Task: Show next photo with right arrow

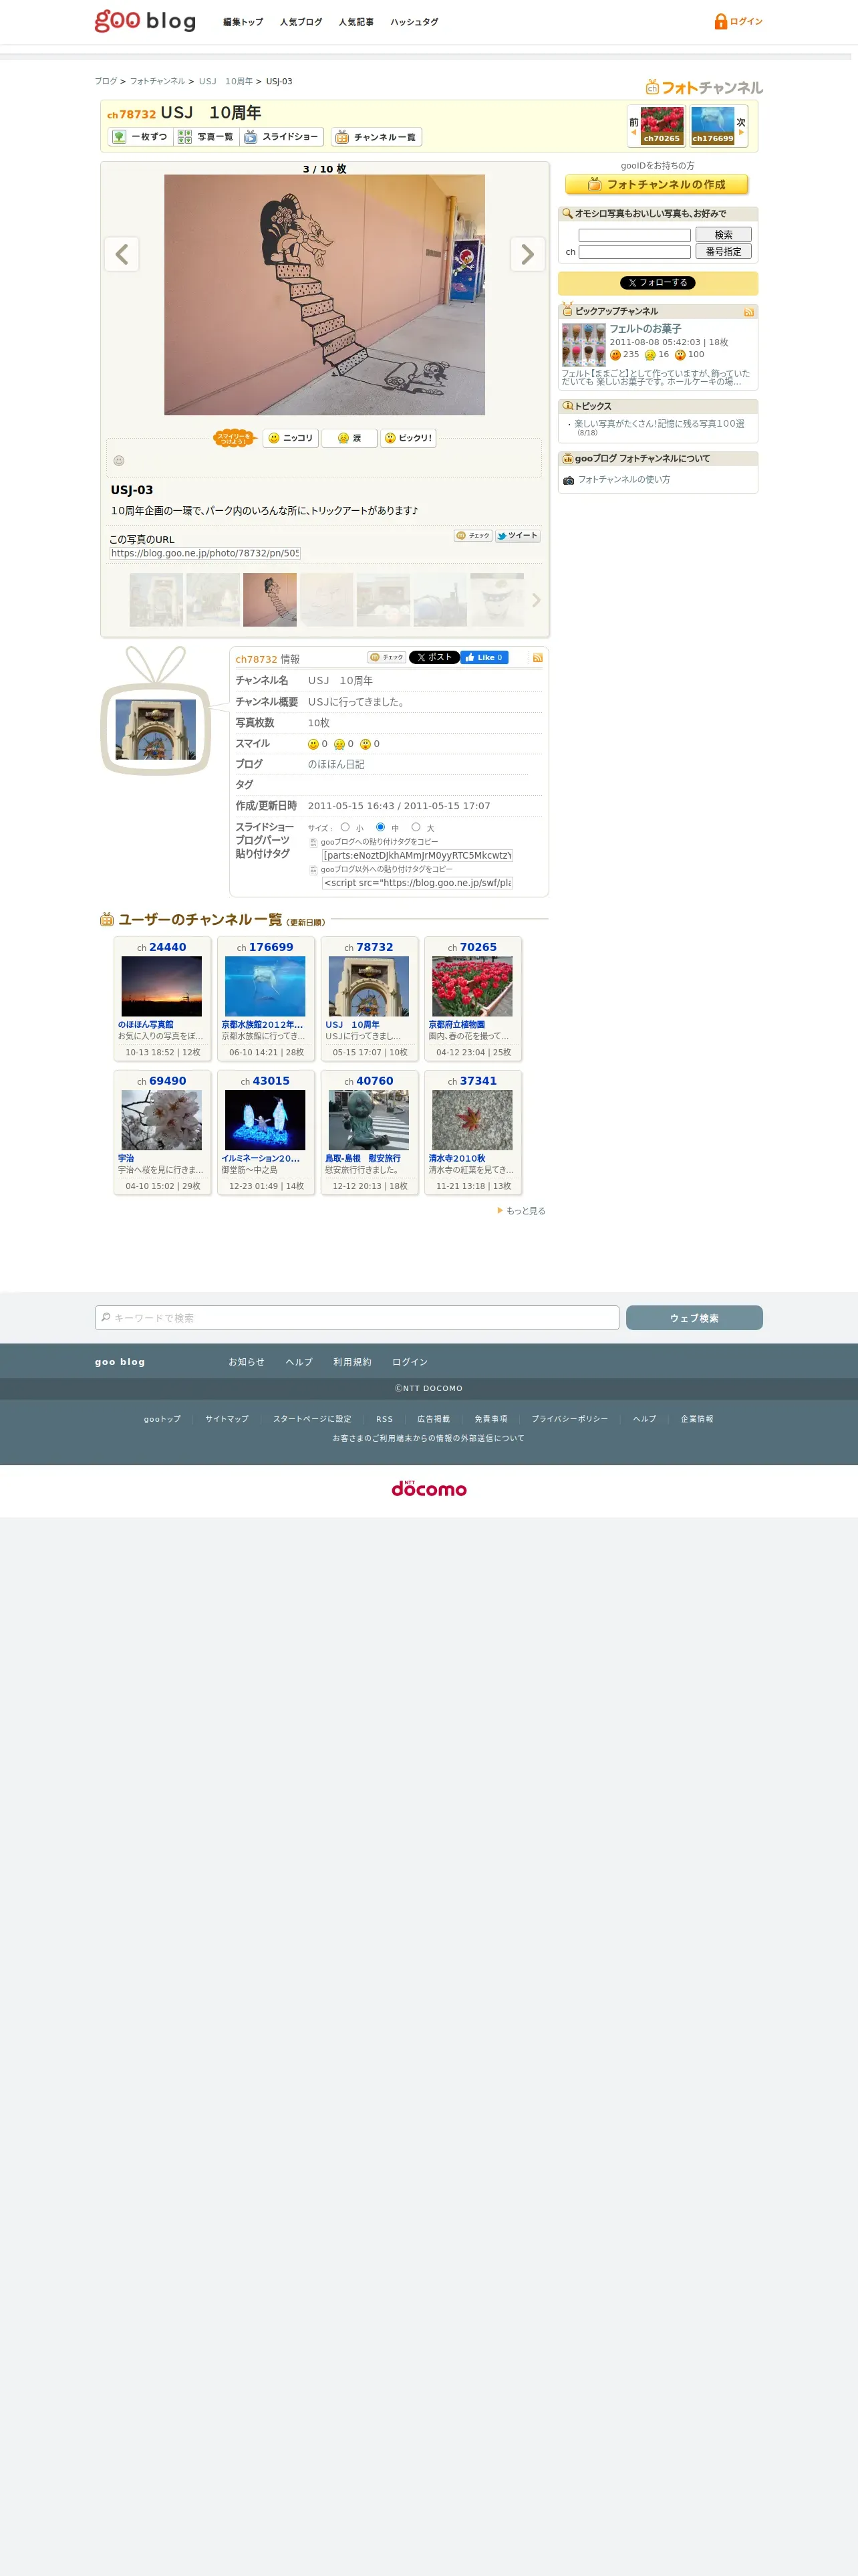Action: [527, 254]
